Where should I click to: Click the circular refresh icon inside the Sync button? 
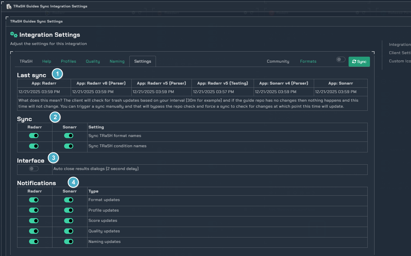[x=354, y=61]
